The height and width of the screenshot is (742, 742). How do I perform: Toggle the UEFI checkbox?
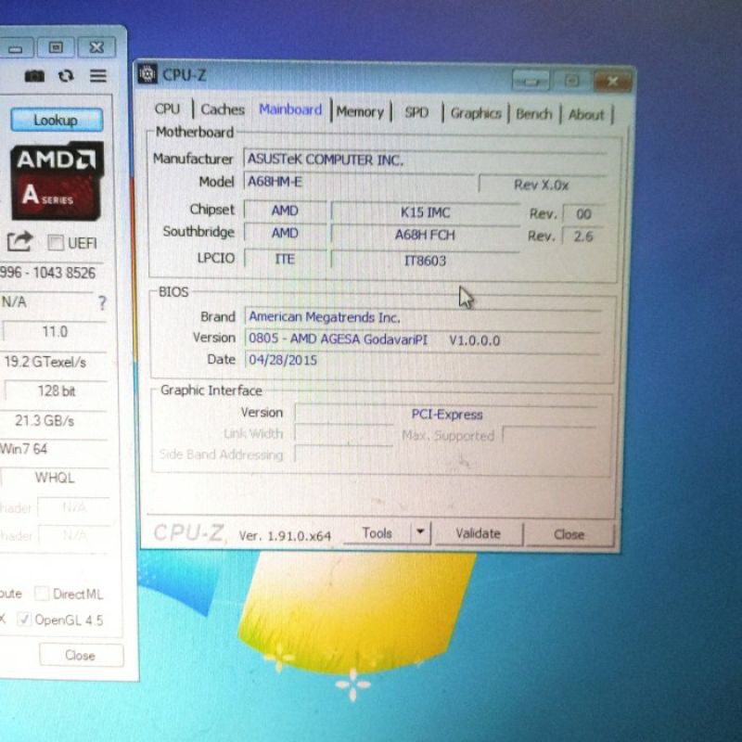[57, 243]
